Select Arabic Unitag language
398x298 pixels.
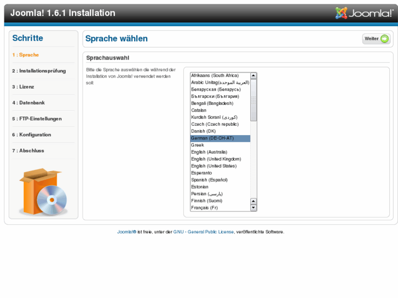[x=220, y=83]
